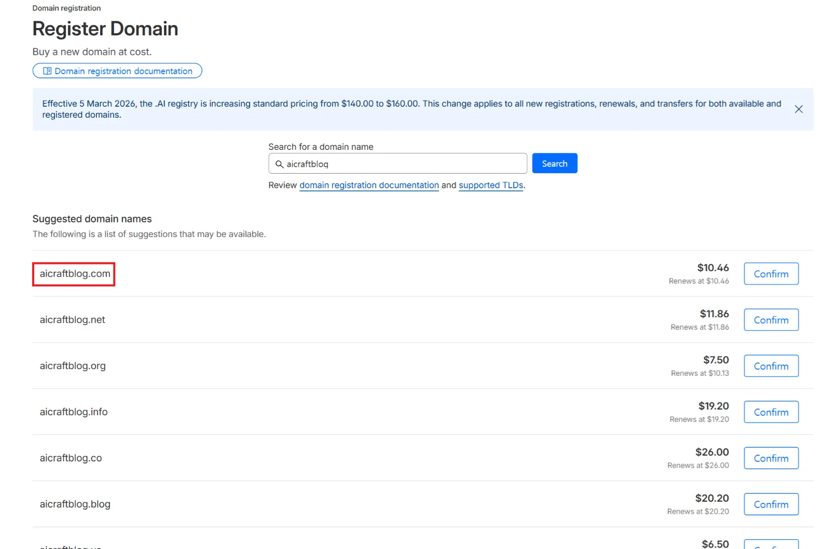
Task: Open the domain registration documentation link
Action: click(x=369, y=185)
